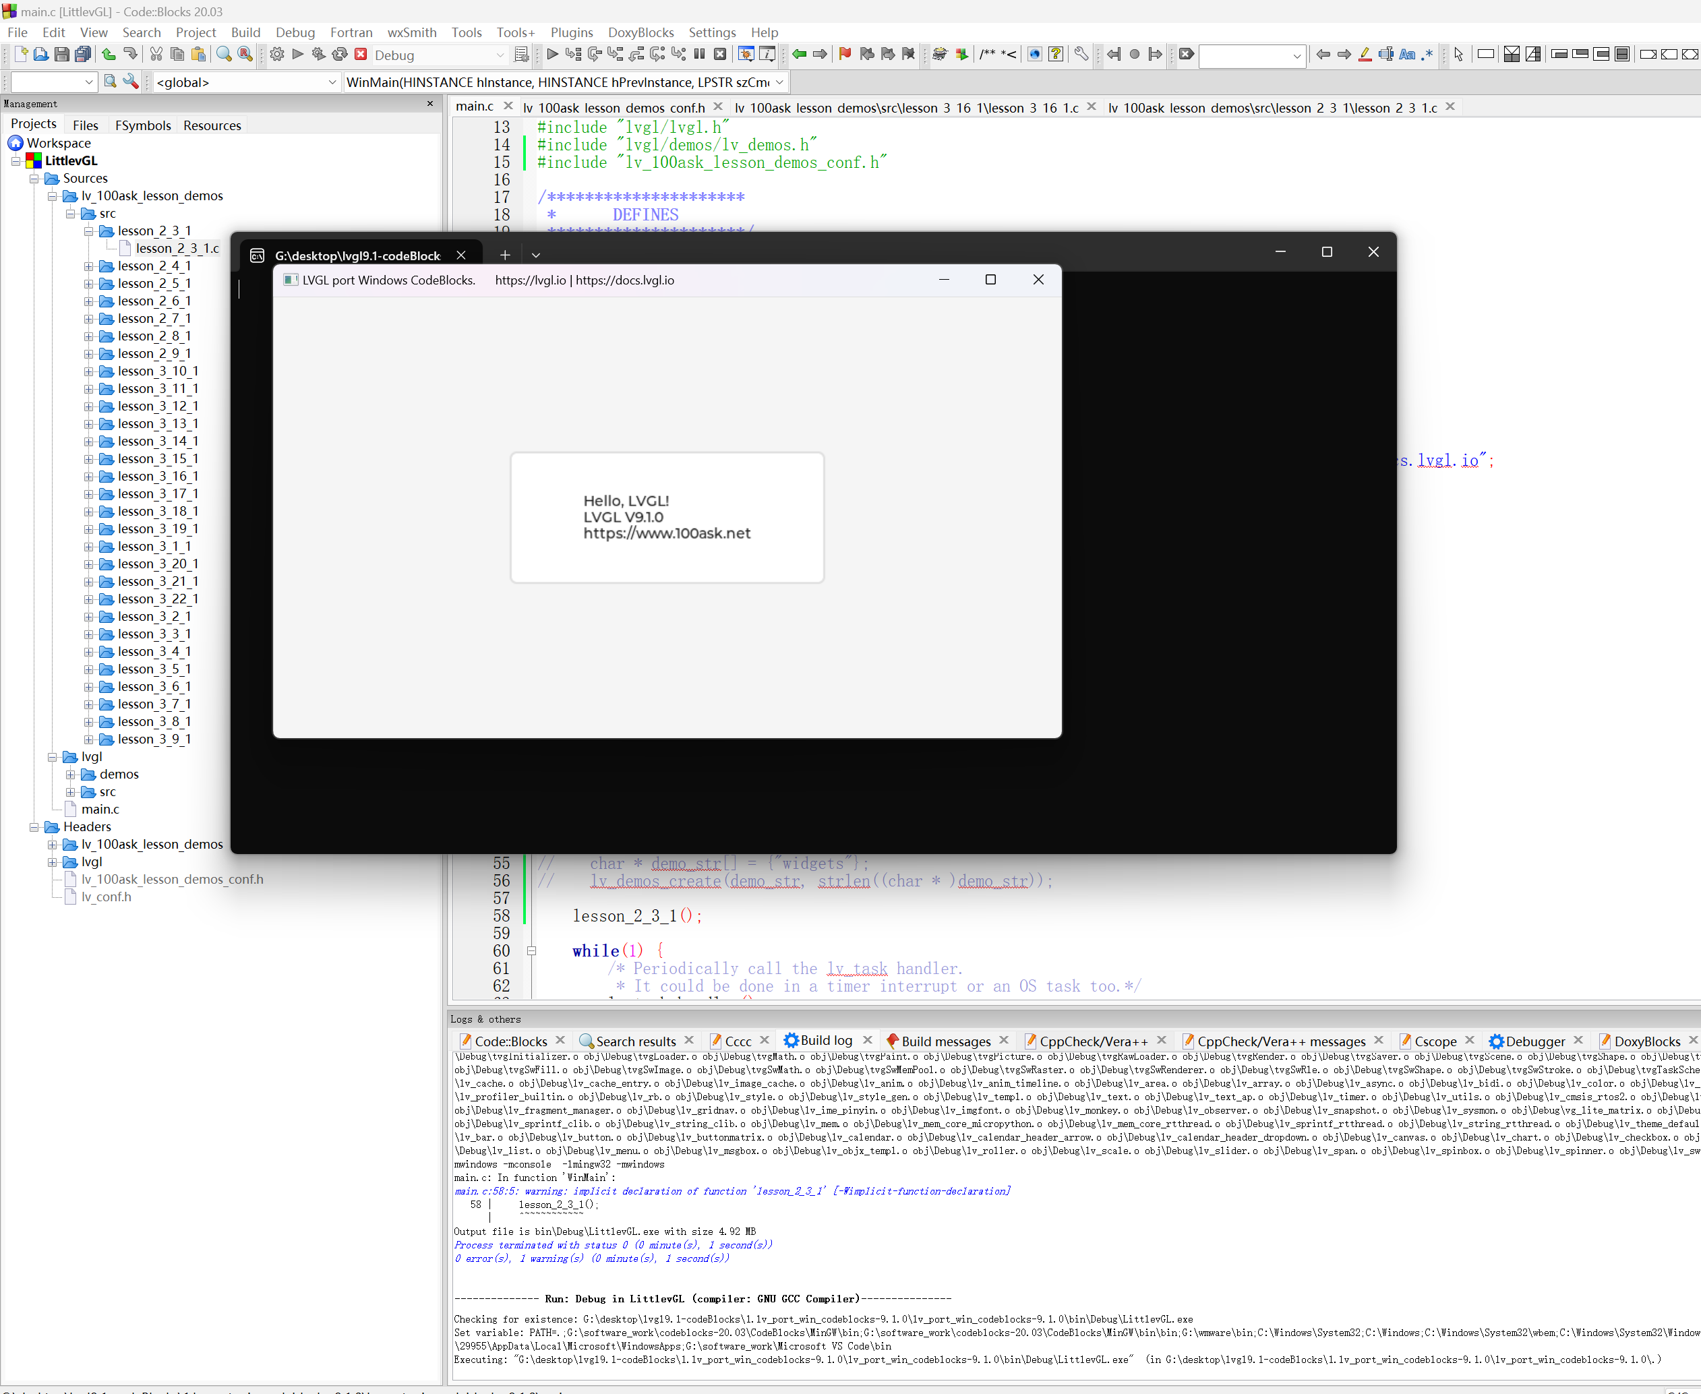Screen dimensions: 1701x1394
Task: Open a new terminal tab with plus button
Action: 504,255
